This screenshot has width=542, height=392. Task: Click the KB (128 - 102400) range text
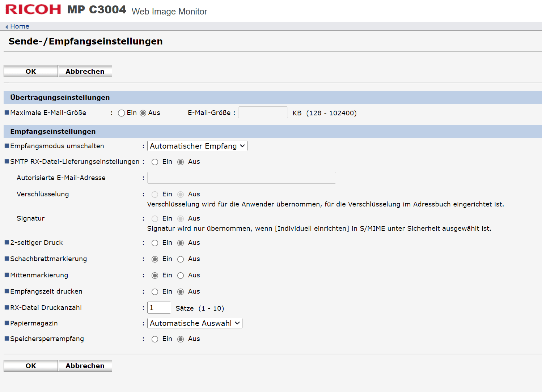point(325,113)
